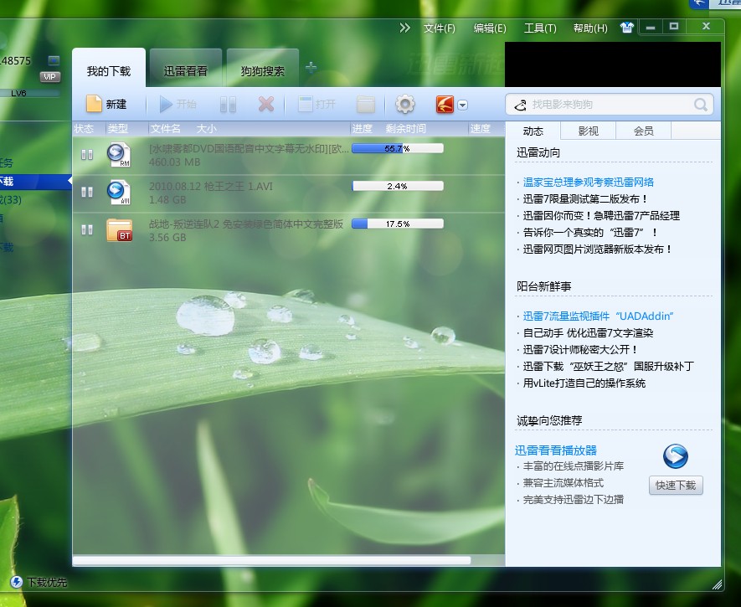Open the 工具(T) menu
Screen dimensions: 741x607
[540, 28]
